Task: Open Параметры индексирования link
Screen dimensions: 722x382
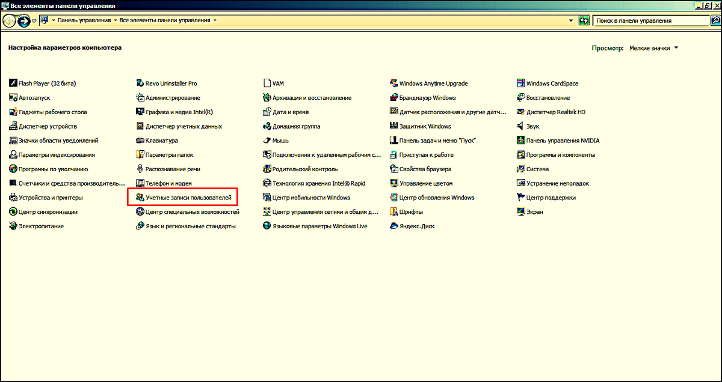Action: 57,155
